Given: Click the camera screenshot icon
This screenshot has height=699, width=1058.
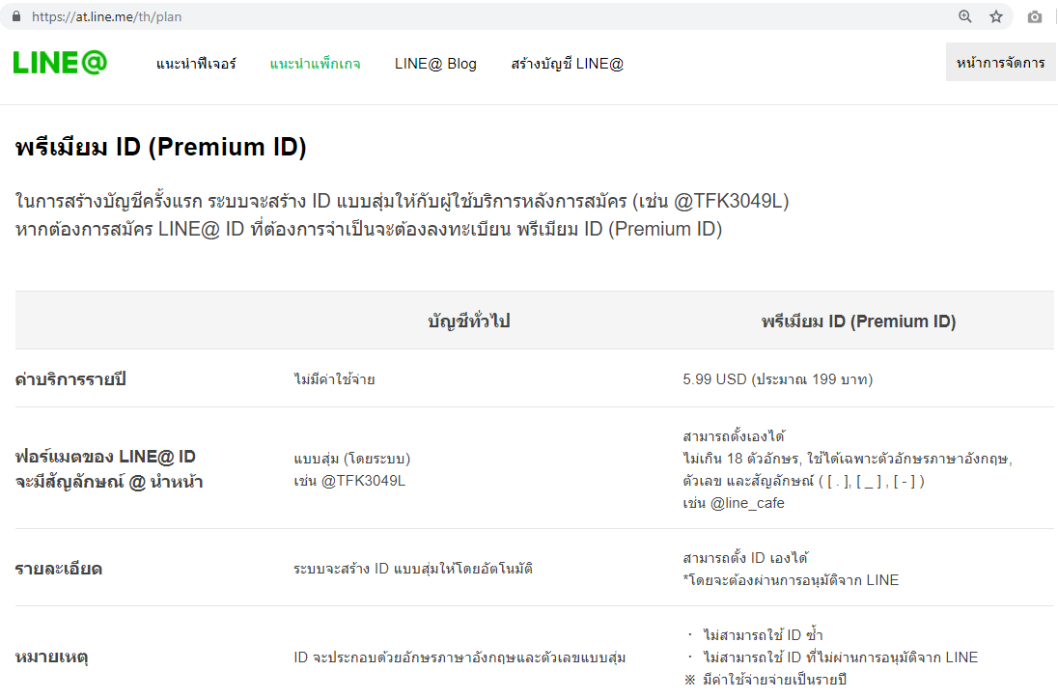Looking at the screenshot, I should pyautogui.click(x=1035, y=16).
